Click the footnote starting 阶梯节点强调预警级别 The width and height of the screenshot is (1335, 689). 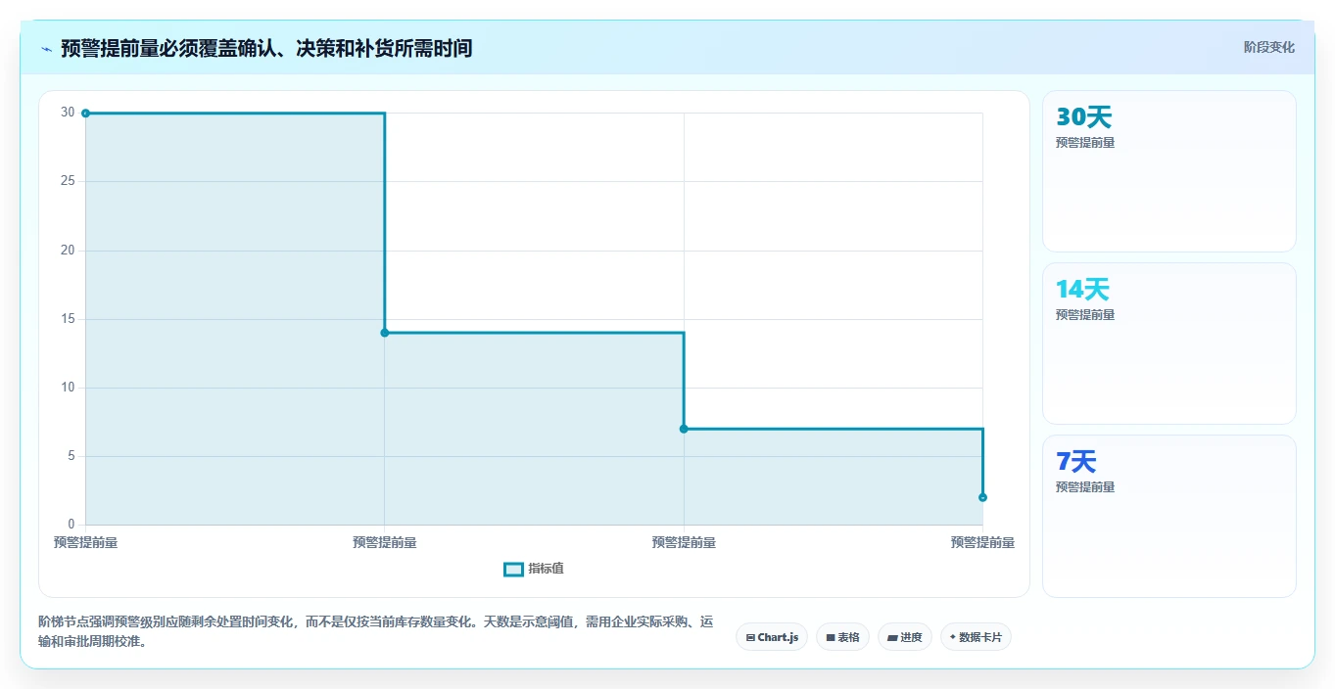pyautogui.click(x=376, y=632)
